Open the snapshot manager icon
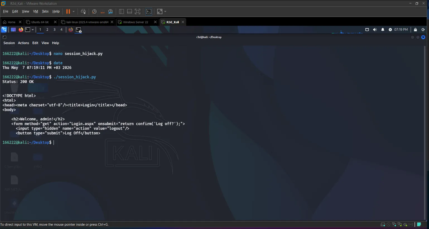The width and height of the screenshot is (429, 229). pos(110,11)
